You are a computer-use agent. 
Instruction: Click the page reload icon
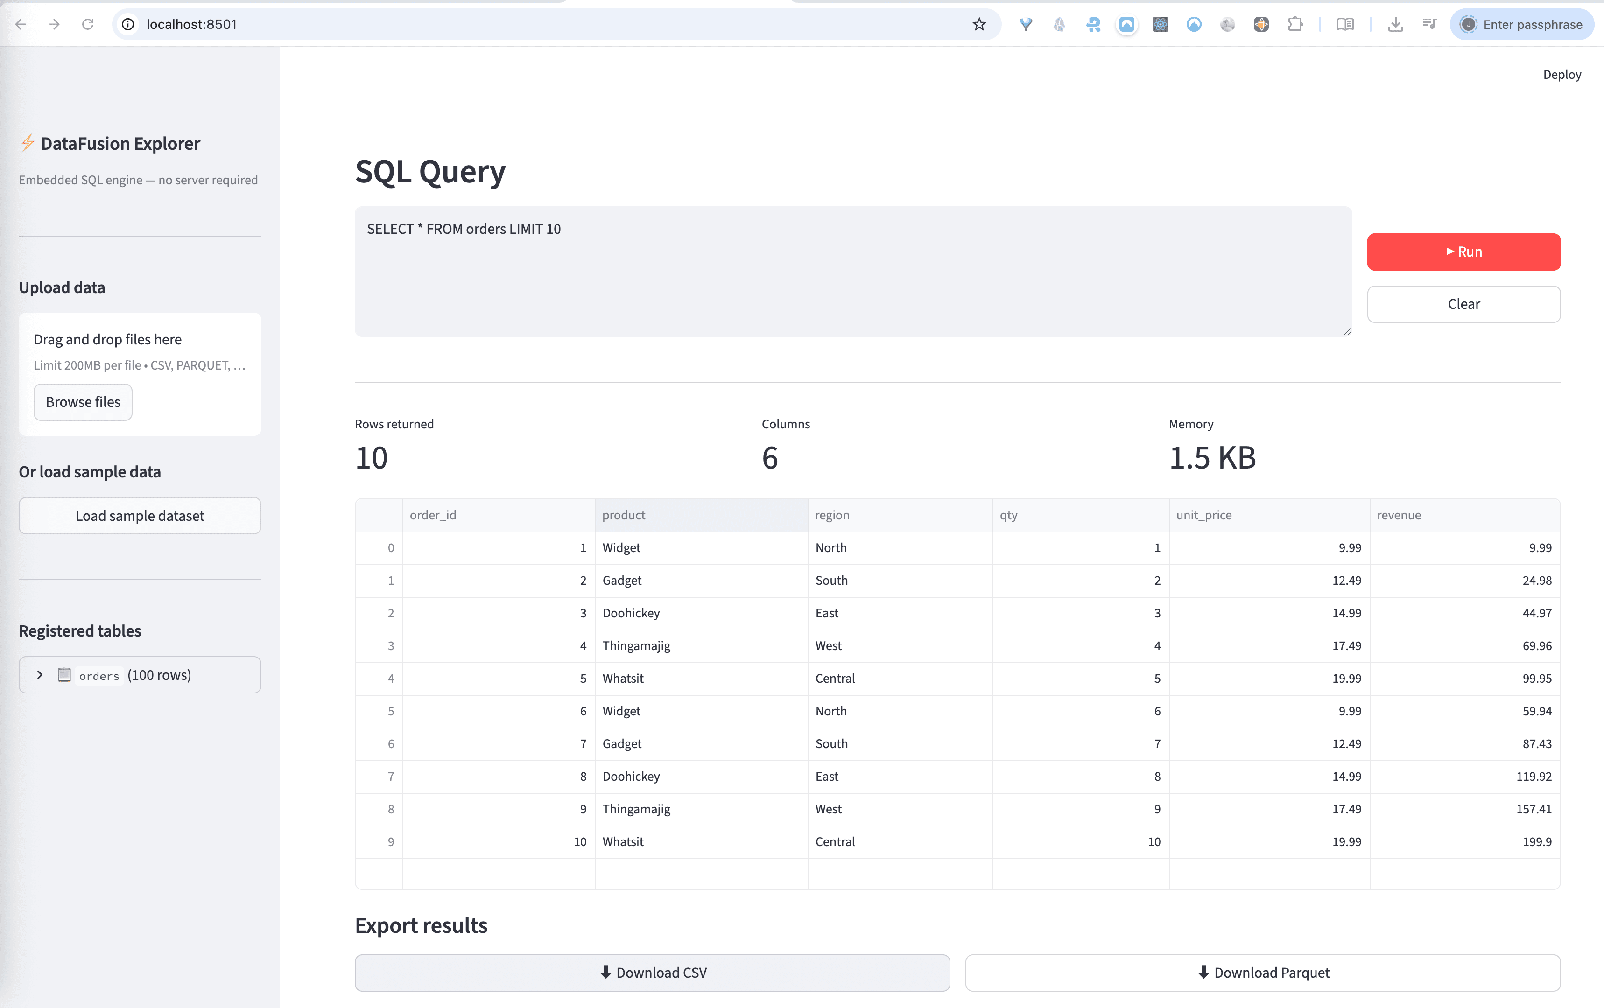point(88,24)
